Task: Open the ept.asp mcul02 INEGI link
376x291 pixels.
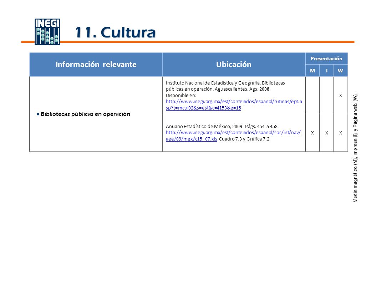Action: tap(234, 104)
